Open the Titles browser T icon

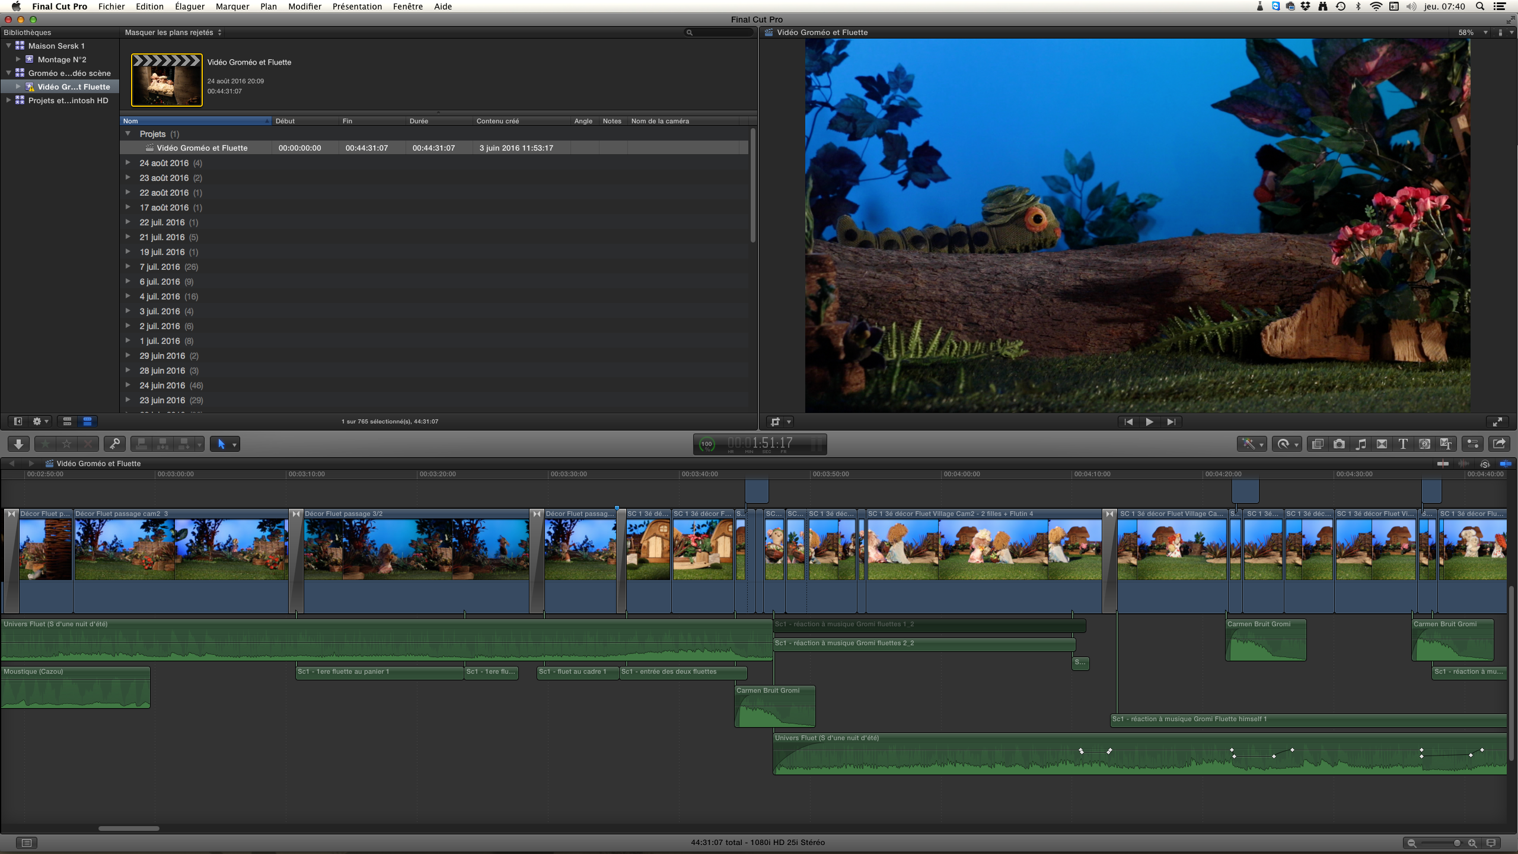pos(1403,444)
